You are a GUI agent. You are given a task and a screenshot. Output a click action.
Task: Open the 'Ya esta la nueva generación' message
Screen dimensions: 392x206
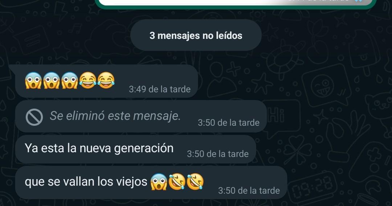(x=135, y=149)
